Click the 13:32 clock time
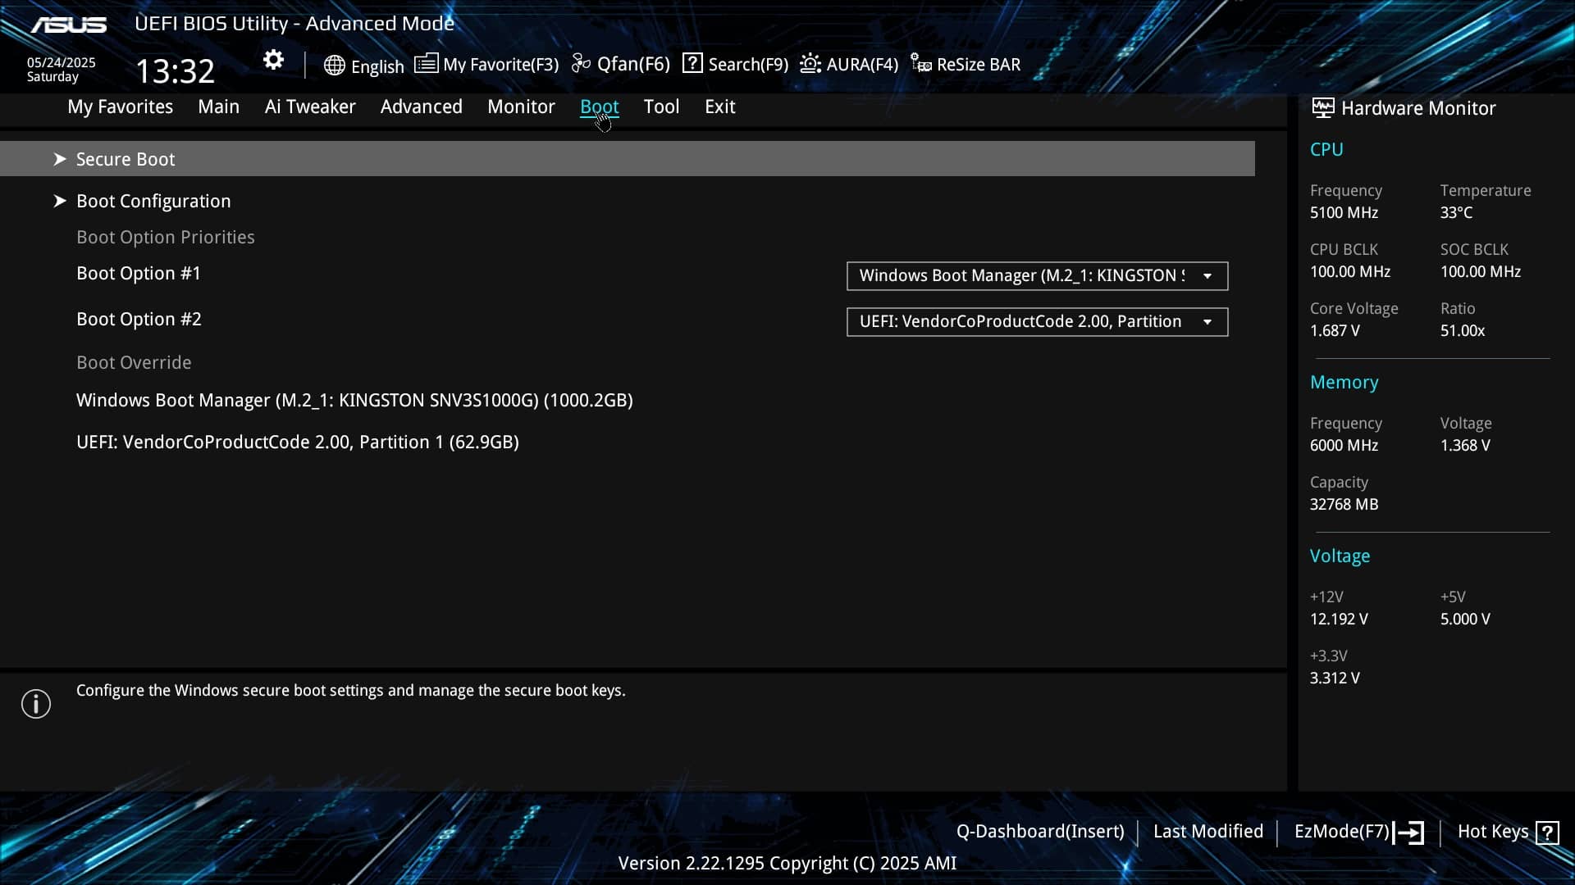This screenshot has height=885, width=1575. coord(176,70)
